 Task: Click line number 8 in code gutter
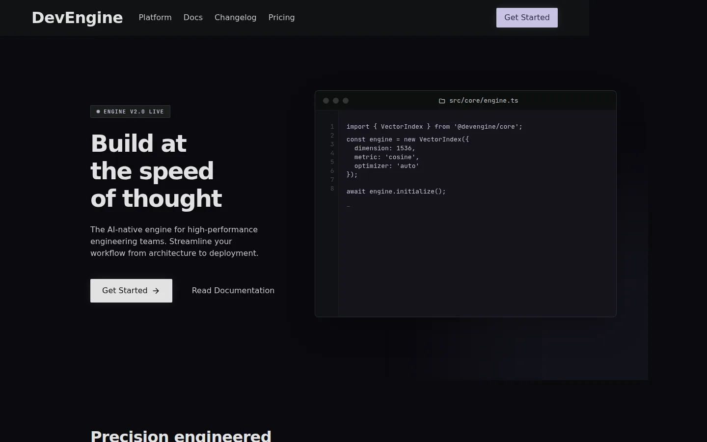(332, 189)
